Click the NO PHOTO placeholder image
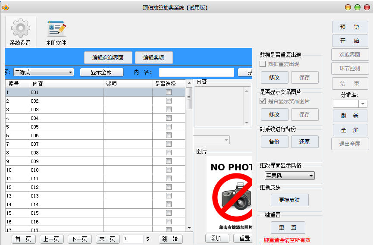 tap(229, 194)
